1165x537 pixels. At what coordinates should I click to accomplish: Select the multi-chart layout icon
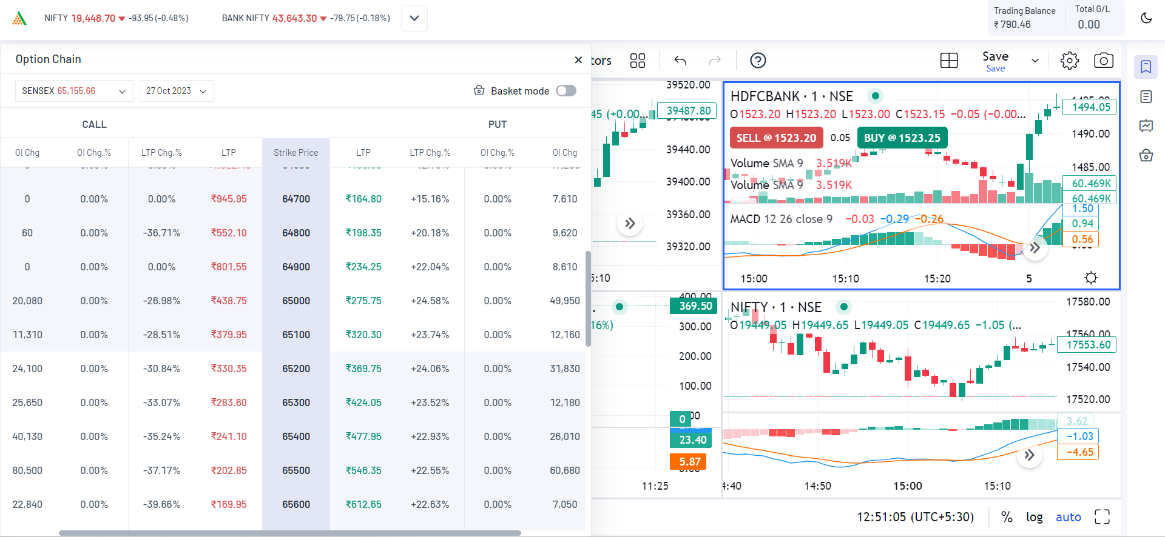coord(948,61)
